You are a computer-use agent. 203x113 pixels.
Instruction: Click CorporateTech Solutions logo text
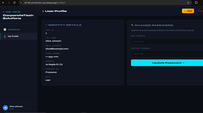pyautogui.click(x=18, y=17)
